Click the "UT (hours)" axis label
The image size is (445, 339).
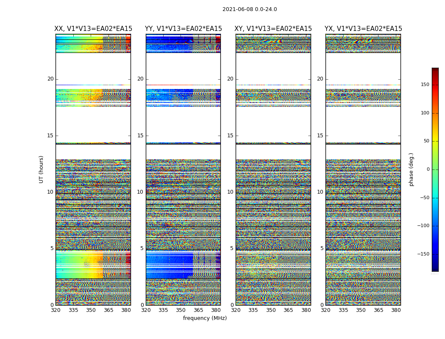coord(41,169)
